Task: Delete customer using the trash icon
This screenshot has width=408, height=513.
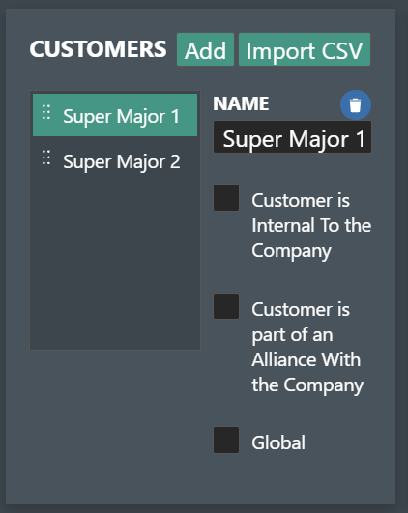Action: (x=356, y=105)
